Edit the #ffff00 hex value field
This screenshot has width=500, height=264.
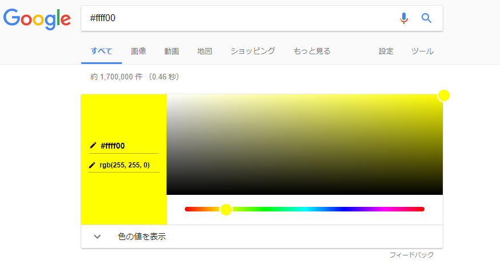124,146
